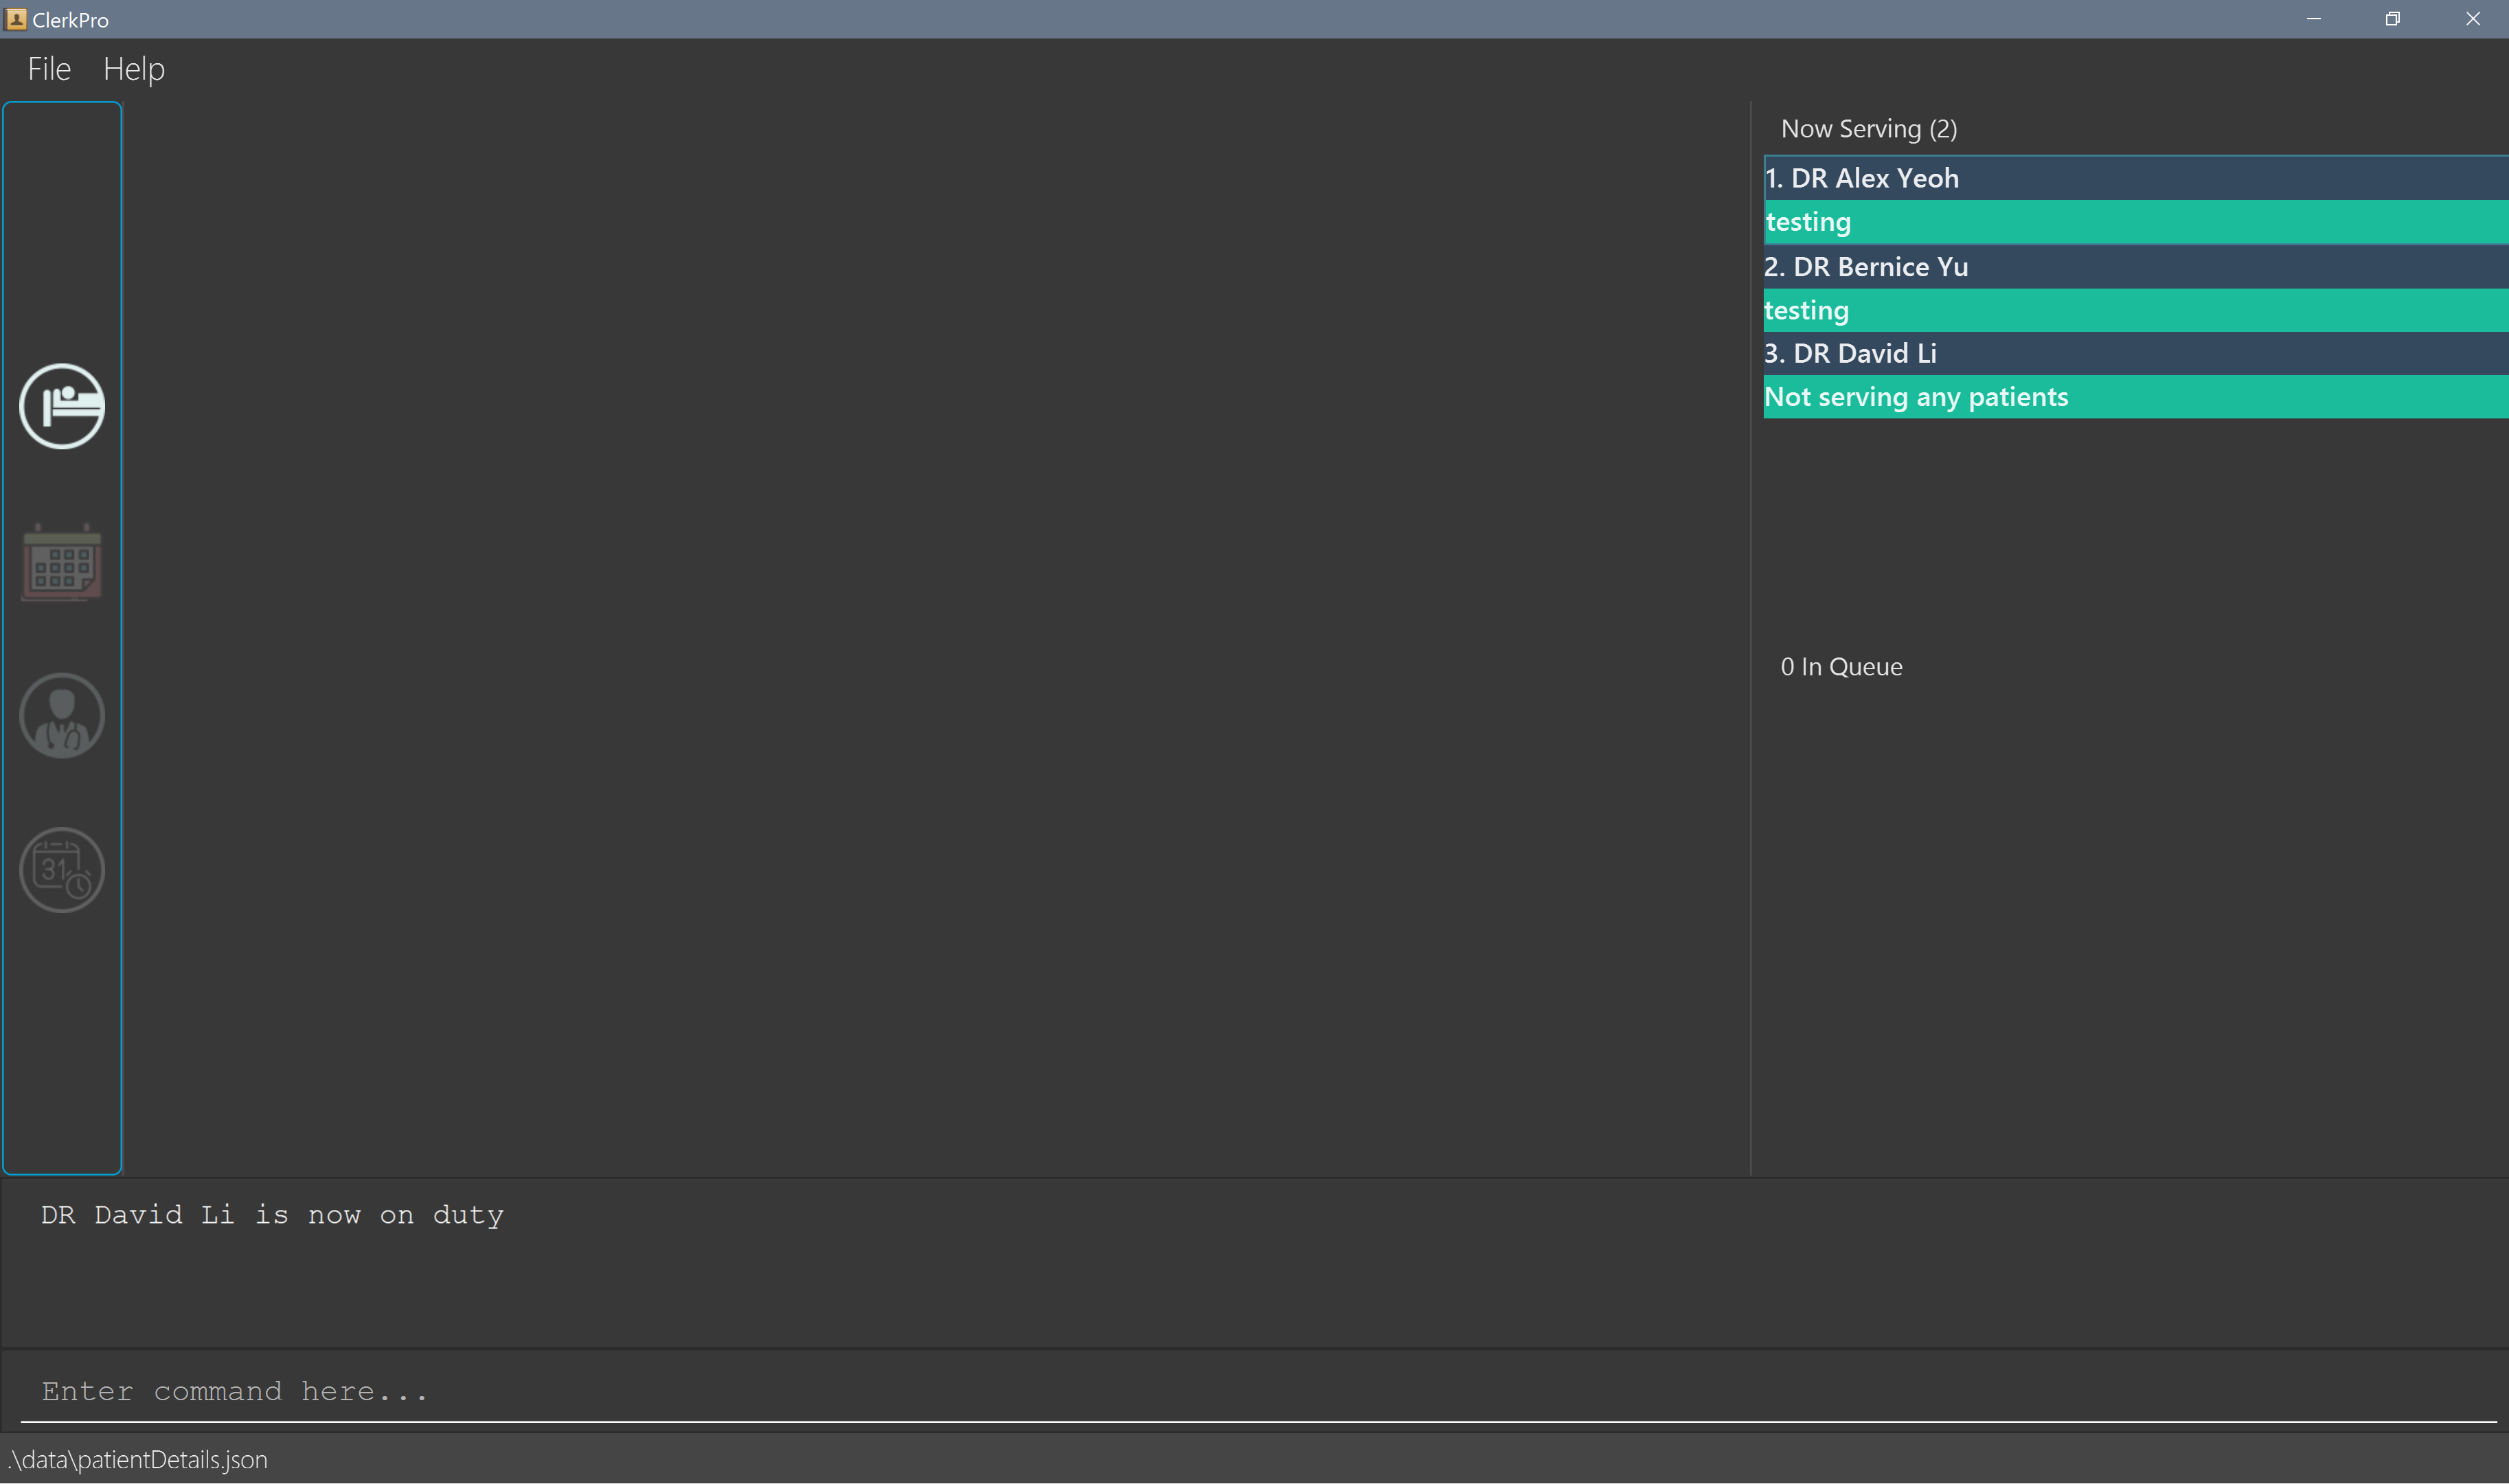Select the calendar grid sidebar icon
Screen dimensions: 2509x1484
click(x=62, y=562)
